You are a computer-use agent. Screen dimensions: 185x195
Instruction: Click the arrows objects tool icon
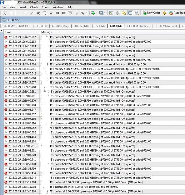click(x=83, y=13)
